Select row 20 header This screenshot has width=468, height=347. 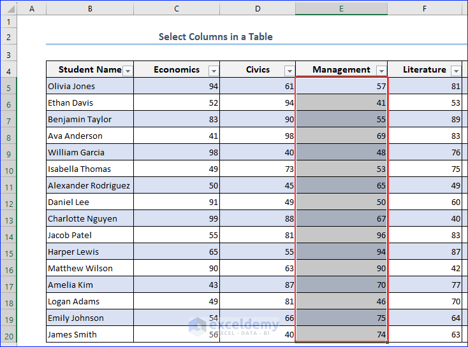(x=9, y=334)
